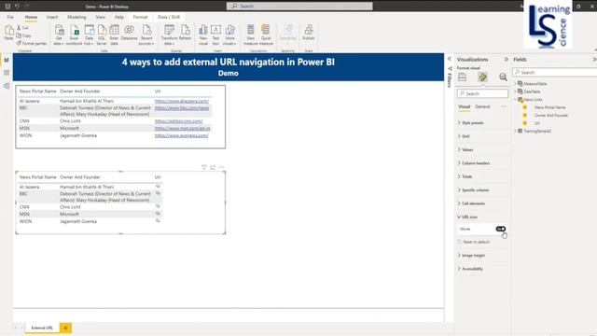Collapse the URL icon section

pos(467,217)
